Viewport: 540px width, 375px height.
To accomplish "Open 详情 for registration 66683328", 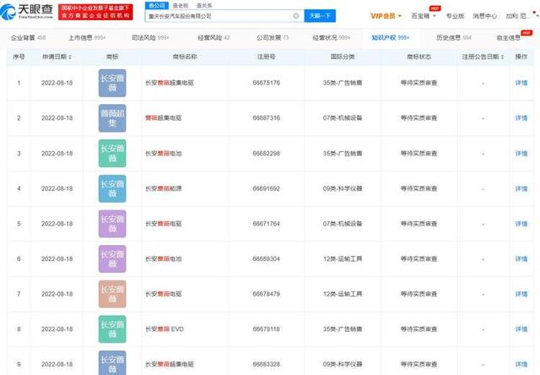I will click(x=521, y=364).
